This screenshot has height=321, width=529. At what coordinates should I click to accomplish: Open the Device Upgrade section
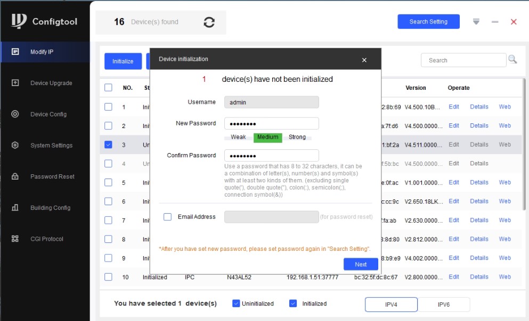(51, 83)
